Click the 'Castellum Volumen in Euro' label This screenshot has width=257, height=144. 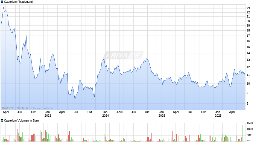[x=22, y=120]
